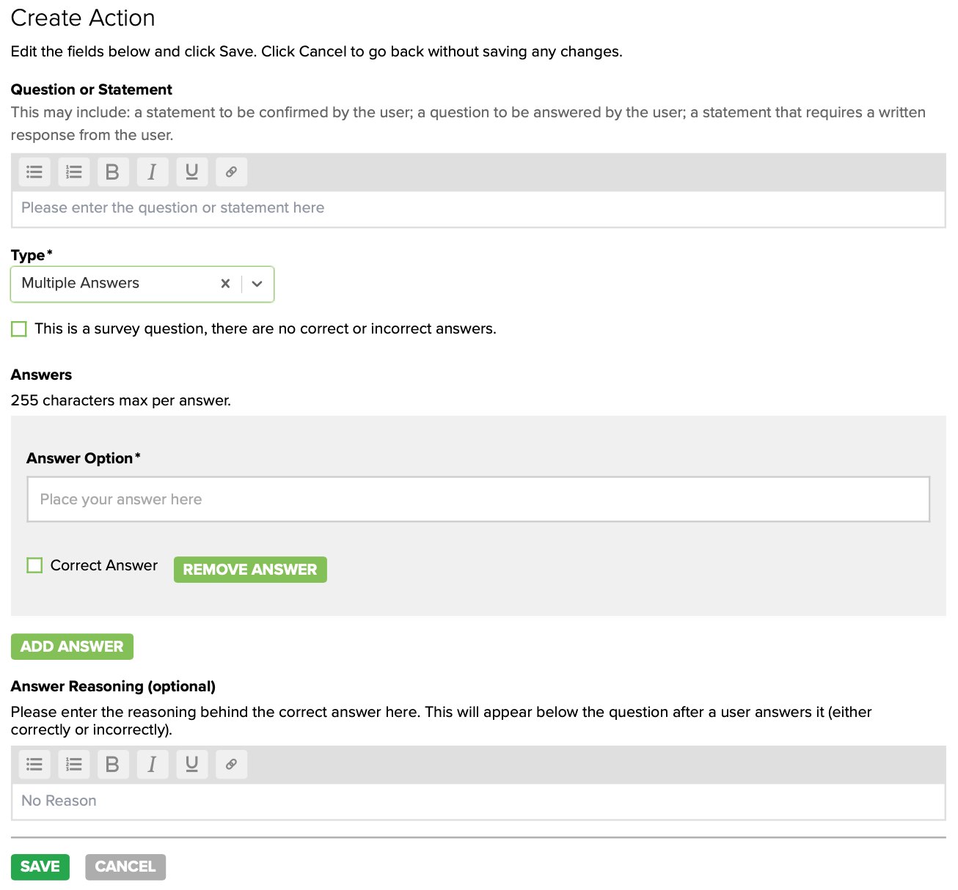
Task: Click numbered list icon in question editor
Action: (x=74, y=172)
